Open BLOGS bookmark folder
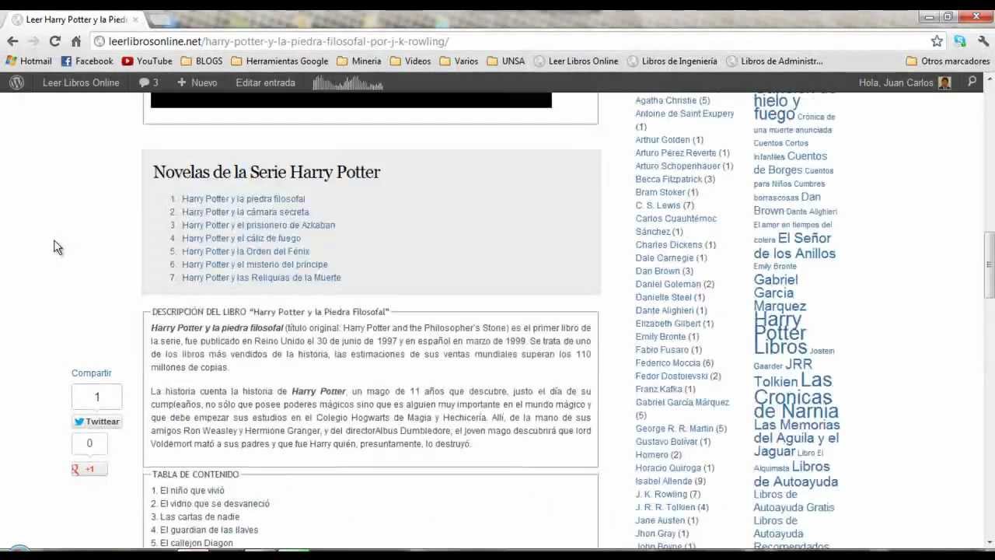The width and height of the screenshot is (995, 560). [201, 61]
